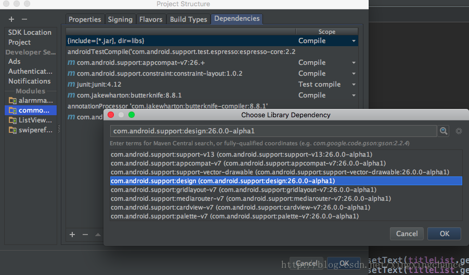Select the design library search result
Viewport: 469px width, 275px height.
286,181
